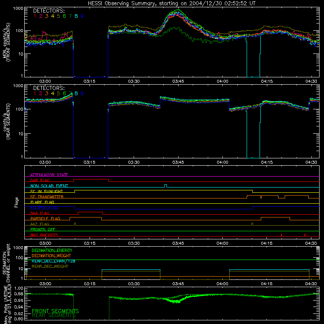
Task: Click the GAP_FLAG label
Action: coord(40,180)
